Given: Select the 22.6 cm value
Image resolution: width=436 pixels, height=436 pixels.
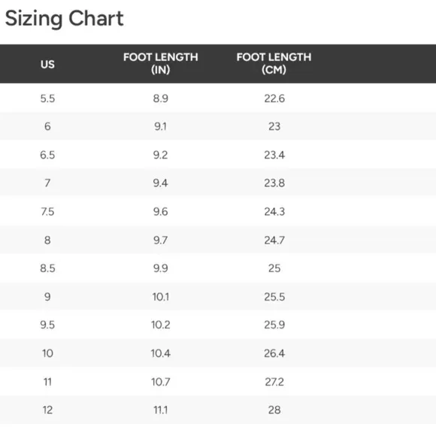Looking at the screenshot, I should coord(274,98).
